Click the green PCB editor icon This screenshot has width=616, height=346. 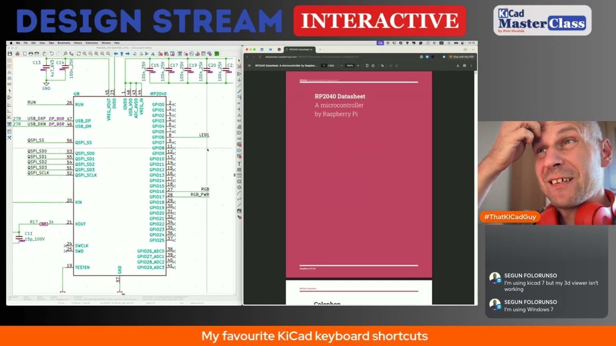click(x=217, y=54)
